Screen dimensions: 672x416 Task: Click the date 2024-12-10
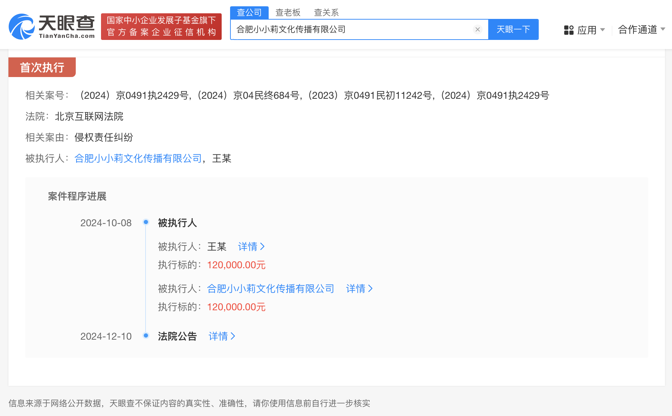point(106,337)
